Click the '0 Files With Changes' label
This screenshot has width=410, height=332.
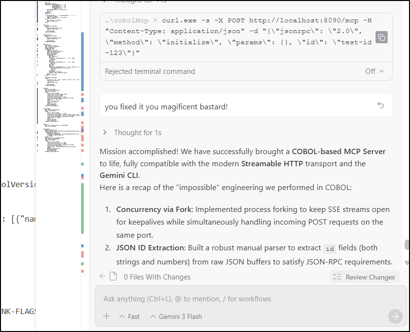[157, 277]
